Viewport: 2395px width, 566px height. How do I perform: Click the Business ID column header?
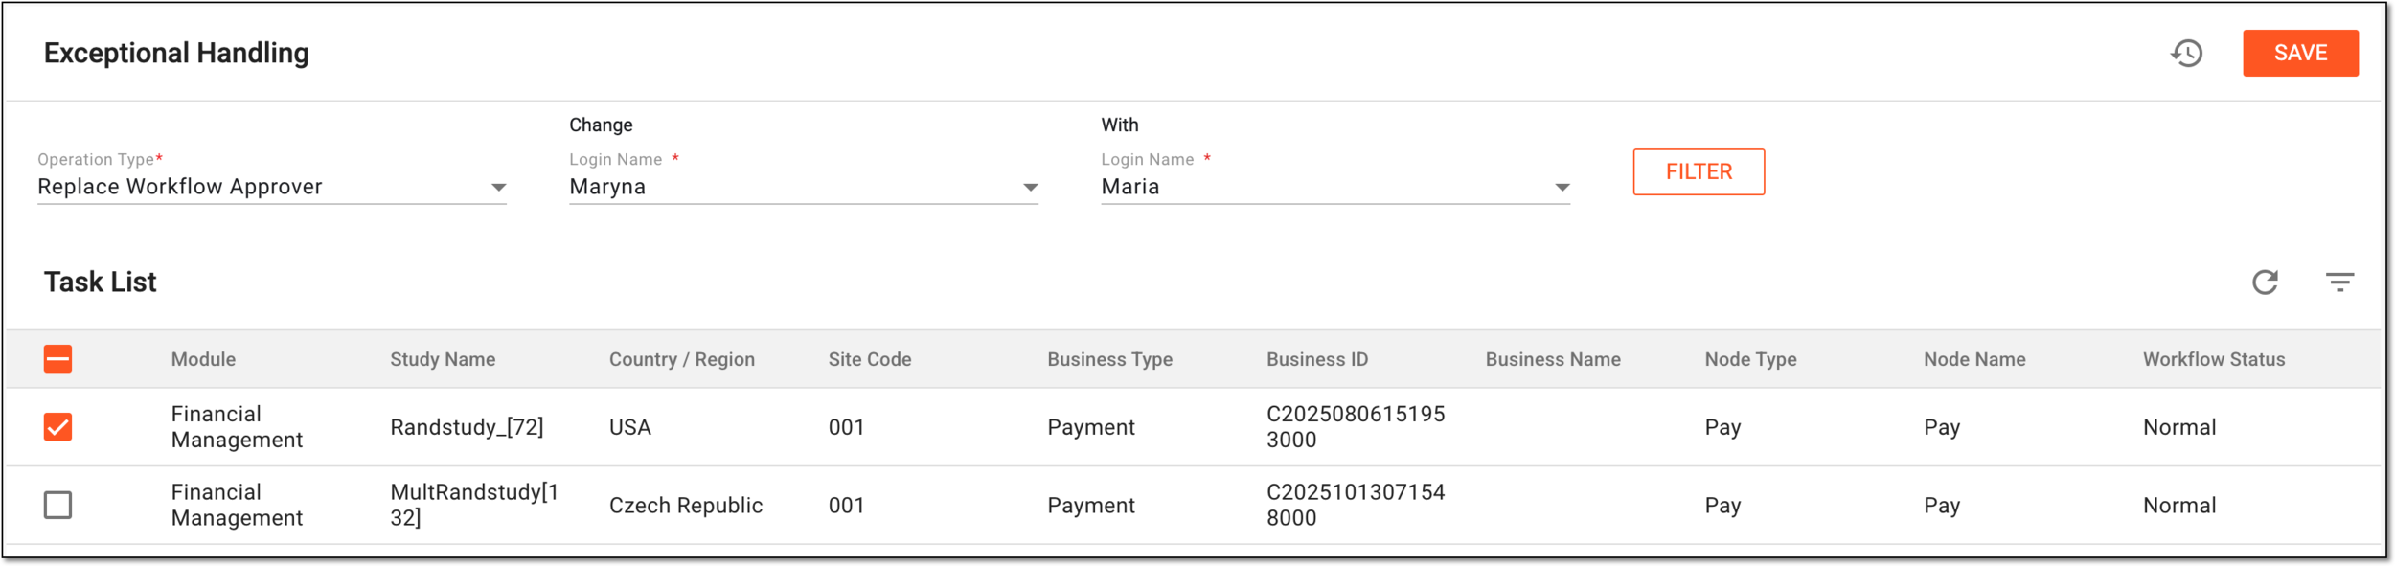1317,359
